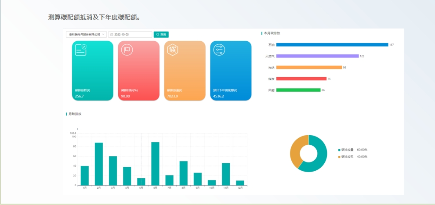Toggle the teal 碳排放量 legend marker
Image resolution: width=435 pixels, height=205 pixels.
point(339,150)
